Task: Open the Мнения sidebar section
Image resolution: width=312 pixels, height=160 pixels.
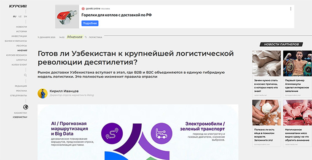Action: tap(22, 51)
